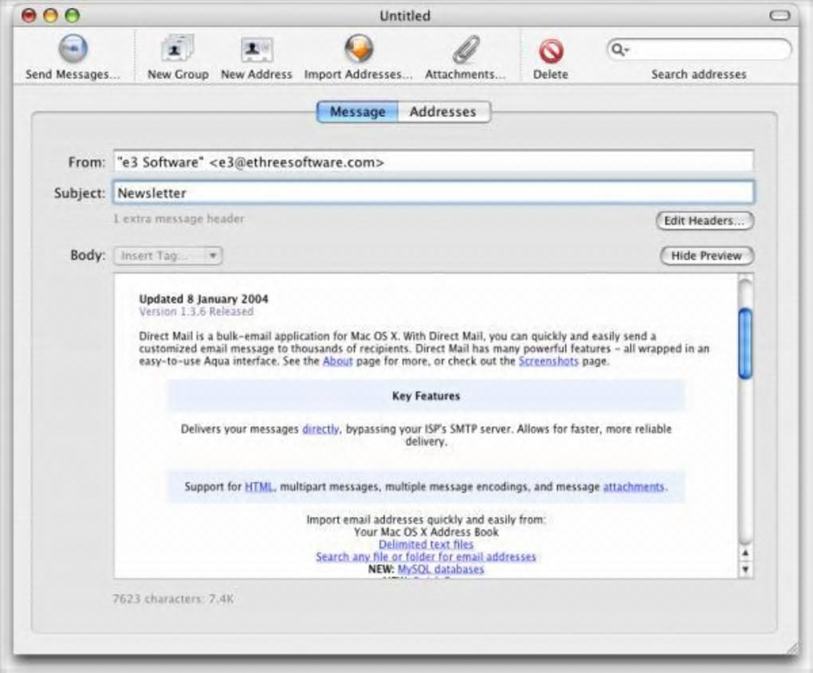Screen dimensions: 813x673
Task: Switch to the Message tab
Action: [357, 112]
